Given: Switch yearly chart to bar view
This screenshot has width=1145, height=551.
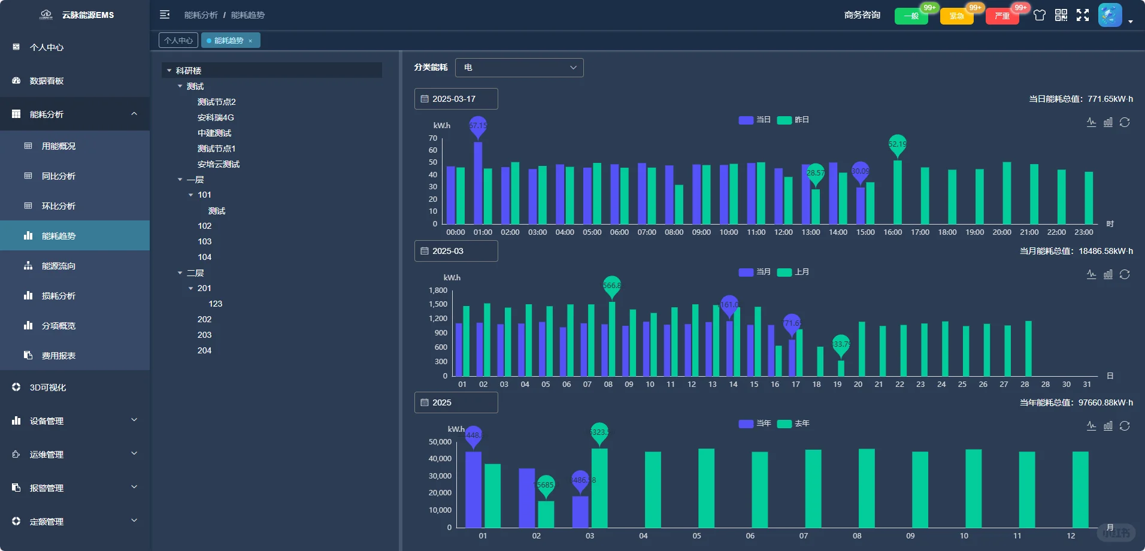Looking at the screenshot, I should point(1108,426).
